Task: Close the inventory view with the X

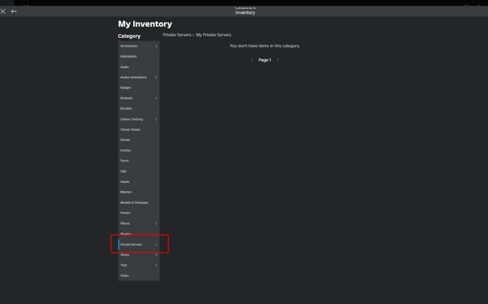Action: point(2,11)
